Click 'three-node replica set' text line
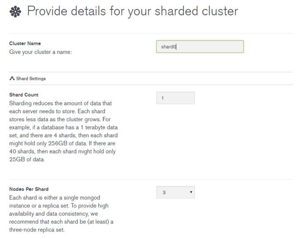Screen dimensions: 300x239 37,230
